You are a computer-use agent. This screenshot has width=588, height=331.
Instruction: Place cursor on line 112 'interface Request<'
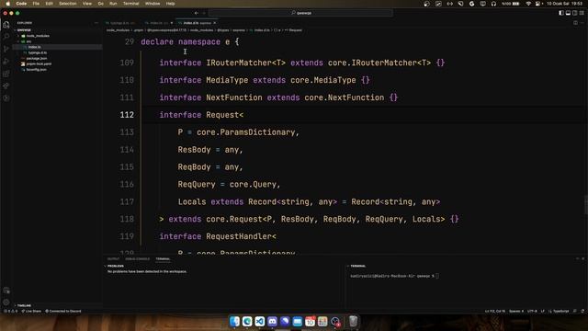point(201,115)
